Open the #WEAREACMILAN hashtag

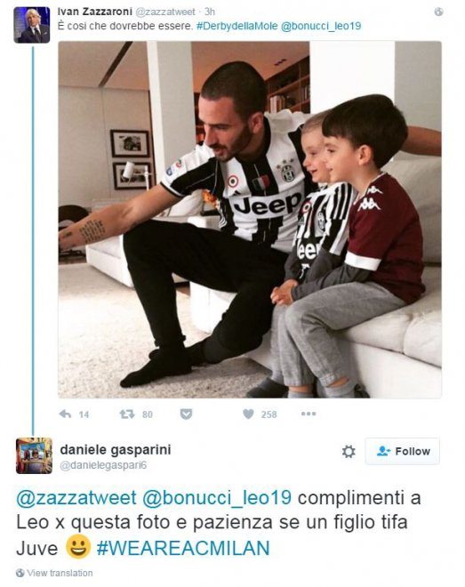183,548
